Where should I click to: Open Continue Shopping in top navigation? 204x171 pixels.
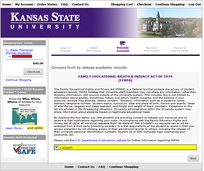point(170,5)
